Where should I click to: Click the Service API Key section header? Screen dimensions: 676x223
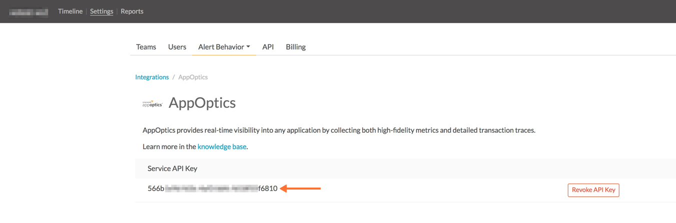[x=173, y=169]
